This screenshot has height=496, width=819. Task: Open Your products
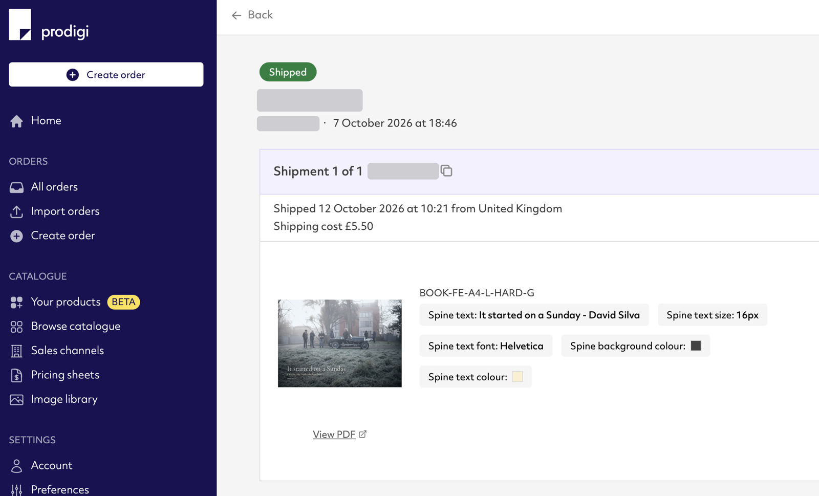pyautogui.click(x=66, y=301)
